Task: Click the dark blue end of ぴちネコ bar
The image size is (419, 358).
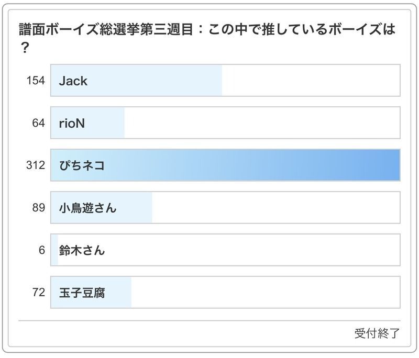Action: [x=388, y=165]
